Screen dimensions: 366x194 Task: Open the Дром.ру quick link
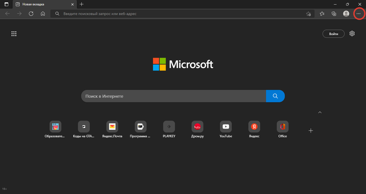tap(197, 130)
